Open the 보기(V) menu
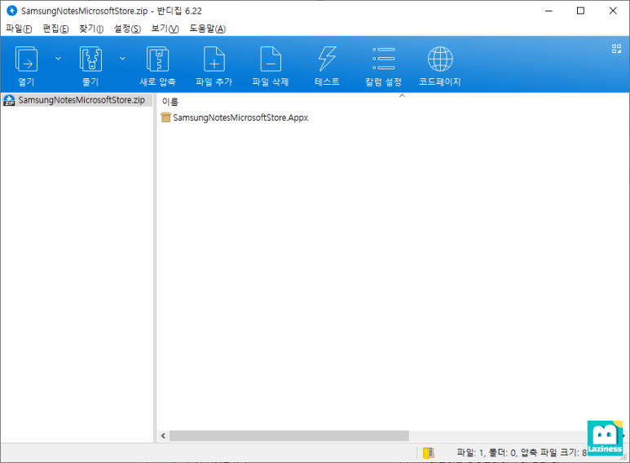The width and height of the screenshot is (630, 463). click(165, 29)
